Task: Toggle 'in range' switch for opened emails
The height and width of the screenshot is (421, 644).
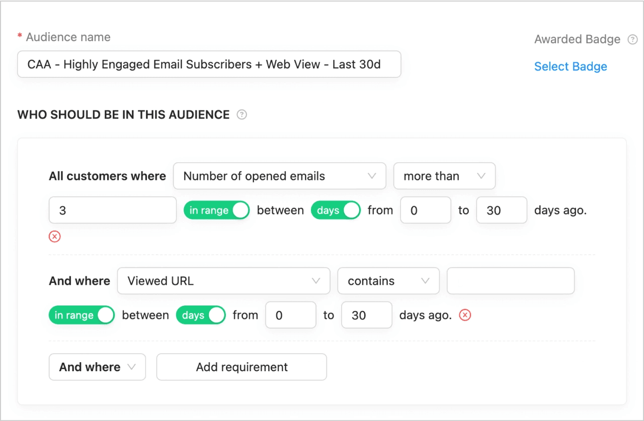Action: click(216, 211)
